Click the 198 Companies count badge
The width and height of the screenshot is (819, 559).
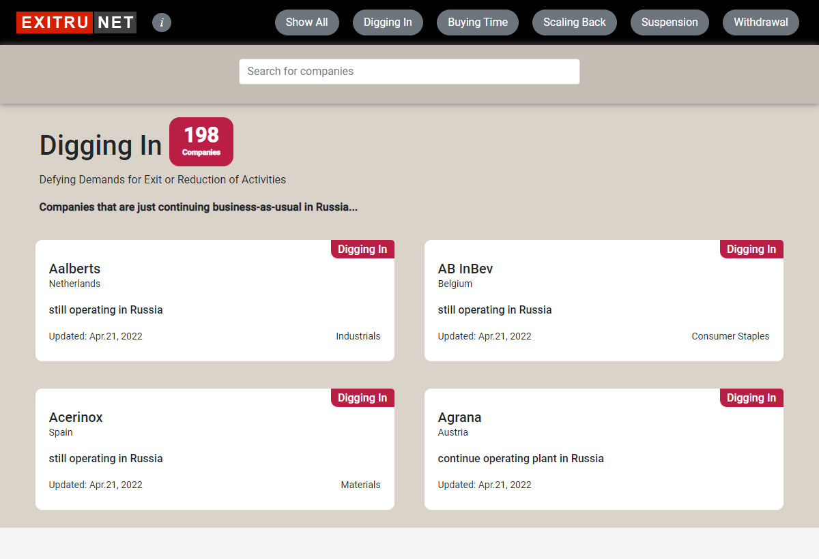coord(201,142)
